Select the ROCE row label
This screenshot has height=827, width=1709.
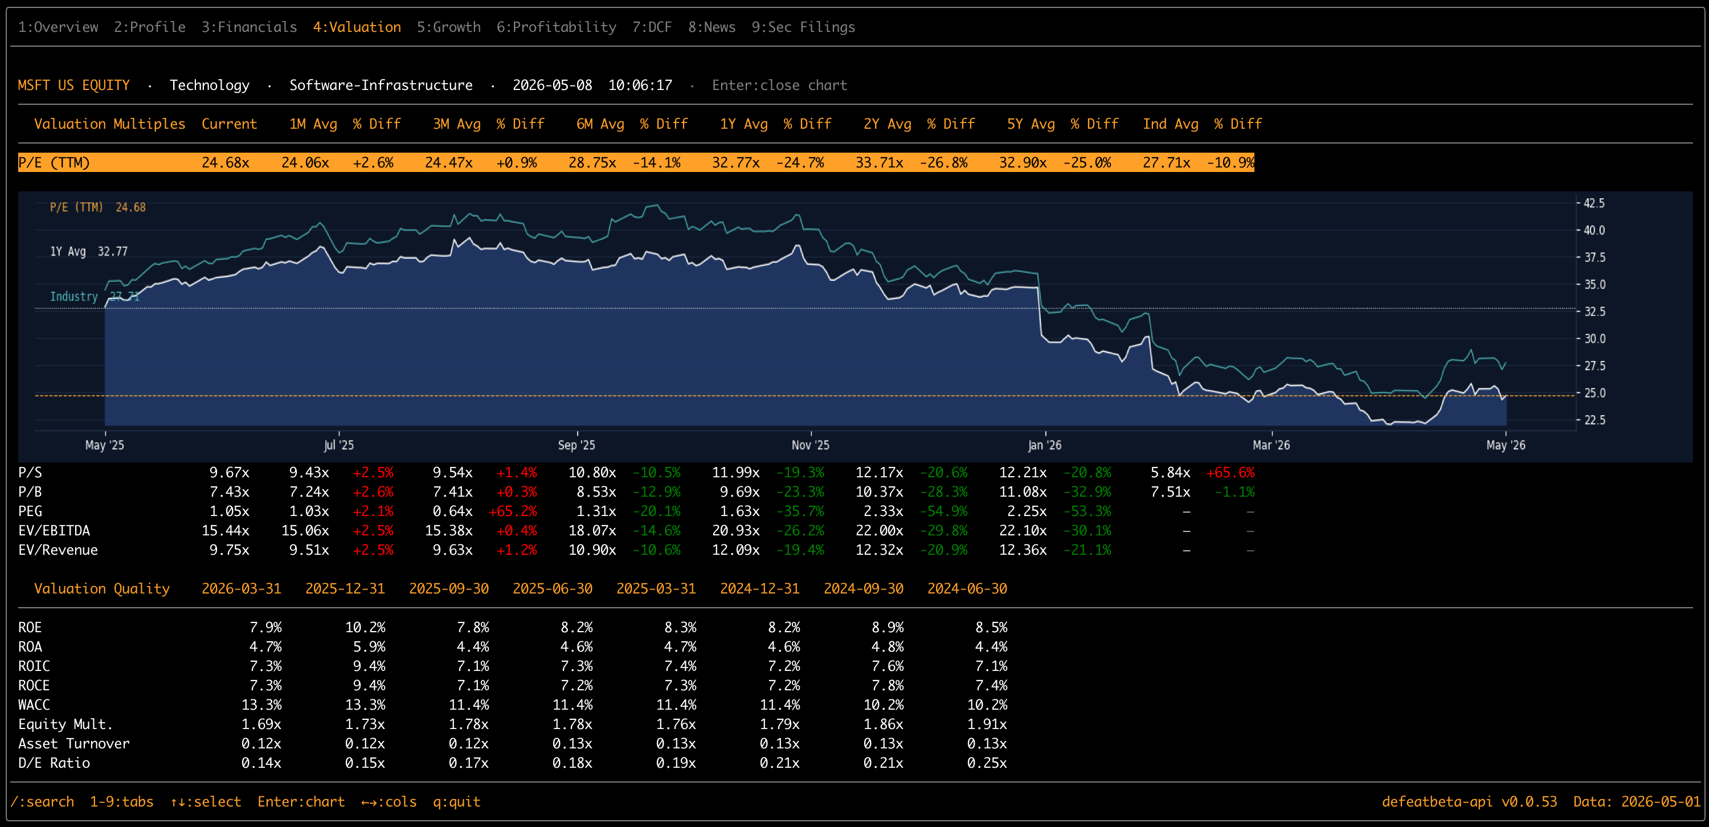[x=34, y=685]
